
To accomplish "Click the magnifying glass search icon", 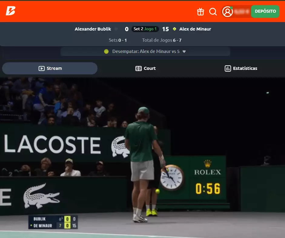I will click(213, 11).
